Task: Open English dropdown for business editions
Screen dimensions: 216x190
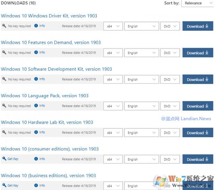Action: 141,186
